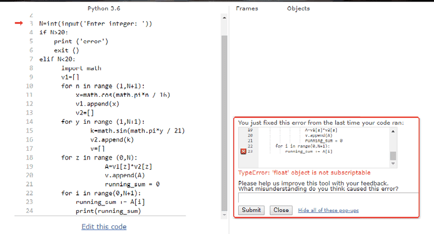Image resolution: width=434 pixels, height=234 pixels.
Task: Click scroll-up arrow in error snippet box
Action: [x=393, y=131]
